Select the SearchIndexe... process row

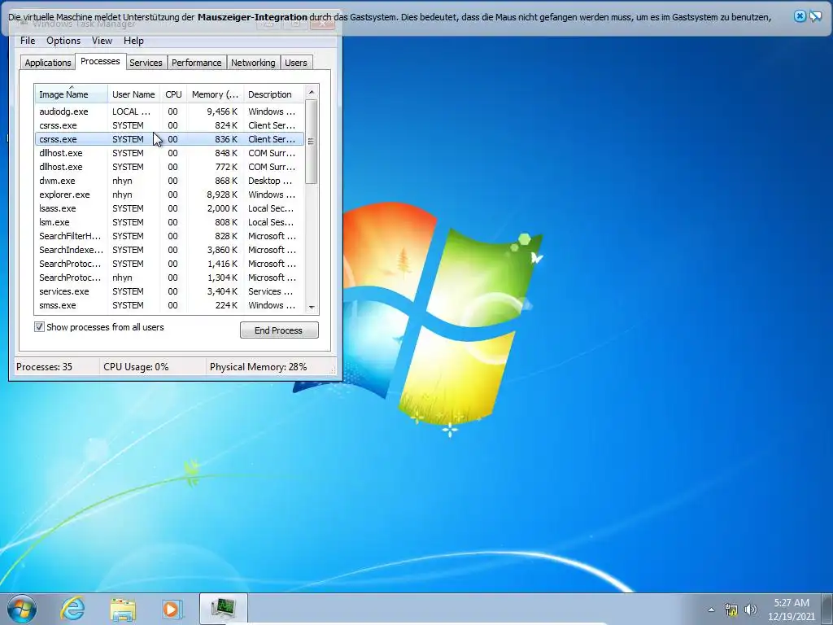coord(169,250)
